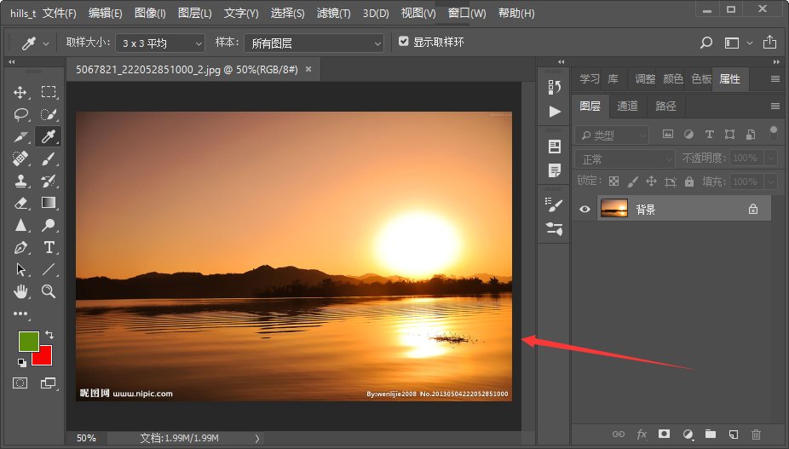Screen dimensions: 789x449
Task: Reset to default foreground/background colors
Action: click(21, 362)
